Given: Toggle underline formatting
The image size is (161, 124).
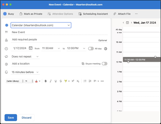Looking at the screenshot, I should (x=56, y=81).
